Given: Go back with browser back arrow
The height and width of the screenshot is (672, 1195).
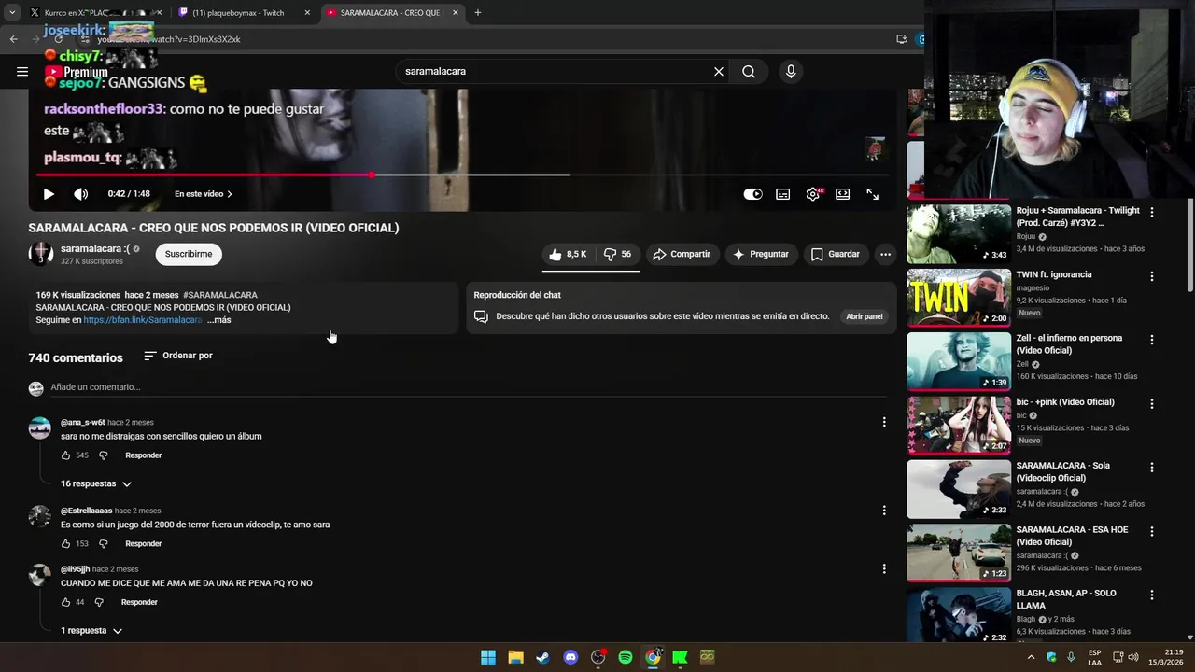Looking at the screenshot, I should point(13,39).
